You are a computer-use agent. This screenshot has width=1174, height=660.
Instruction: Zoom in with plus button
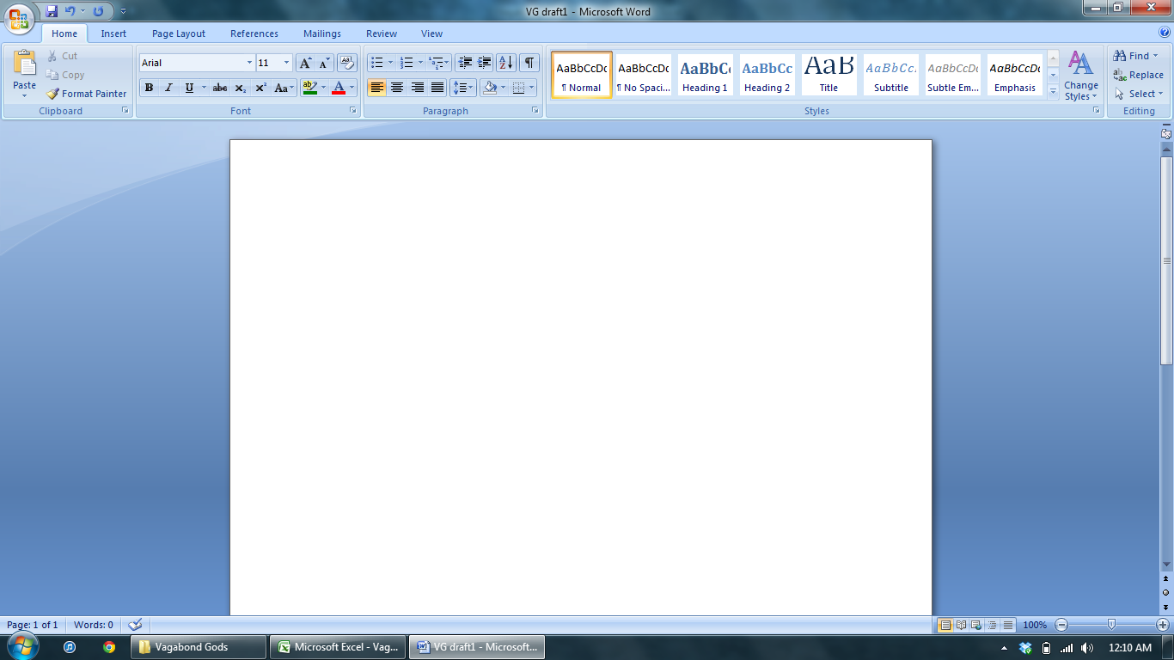tap(1163, 625)
